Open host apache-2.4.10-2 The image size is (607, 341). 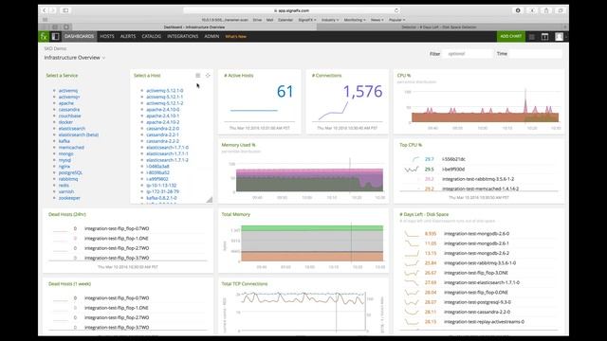click(163, 122)
